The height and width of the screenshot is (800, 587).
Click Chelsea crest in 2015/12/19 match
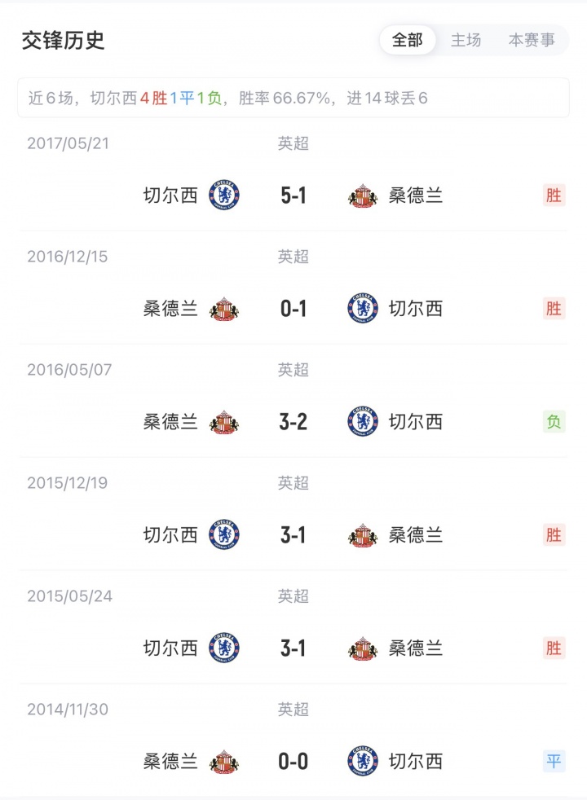click(x=224, y=535)
